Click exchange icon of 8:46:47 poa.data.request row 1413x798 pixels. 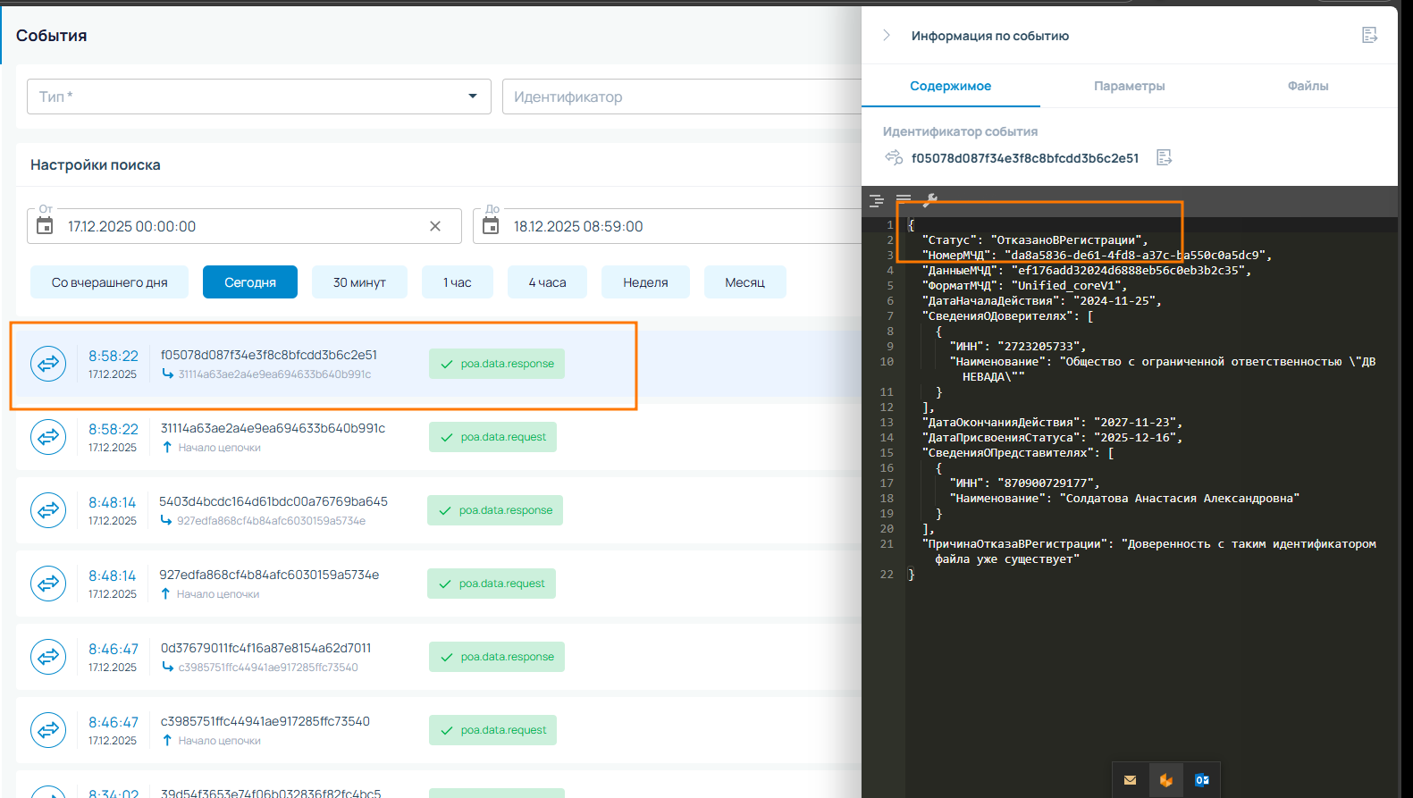coord(48,730)
